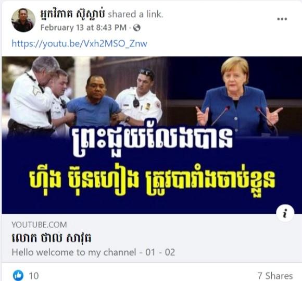
Task: Open the YouTube video thumbnail image
Action: [x=151, y=135]
